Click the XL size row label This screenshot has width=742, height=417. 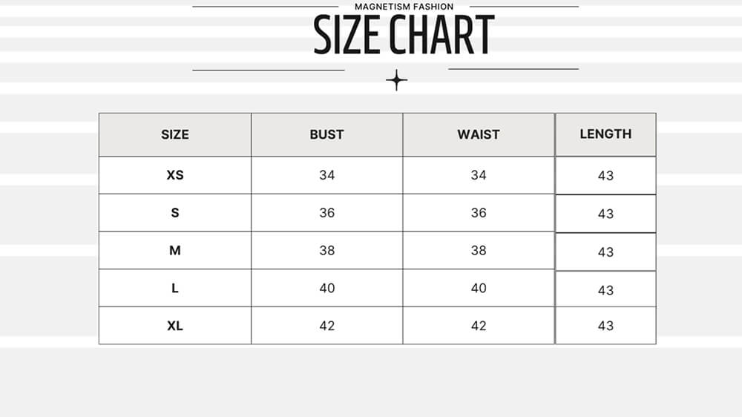point(175,326)
